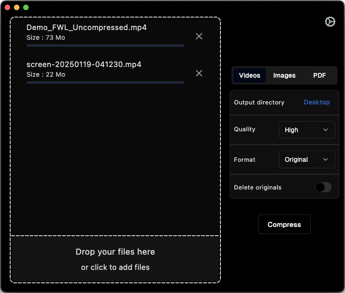Screen dimensions: 345x293
Task: Open the settings gear icon
Action: point(330,22)
